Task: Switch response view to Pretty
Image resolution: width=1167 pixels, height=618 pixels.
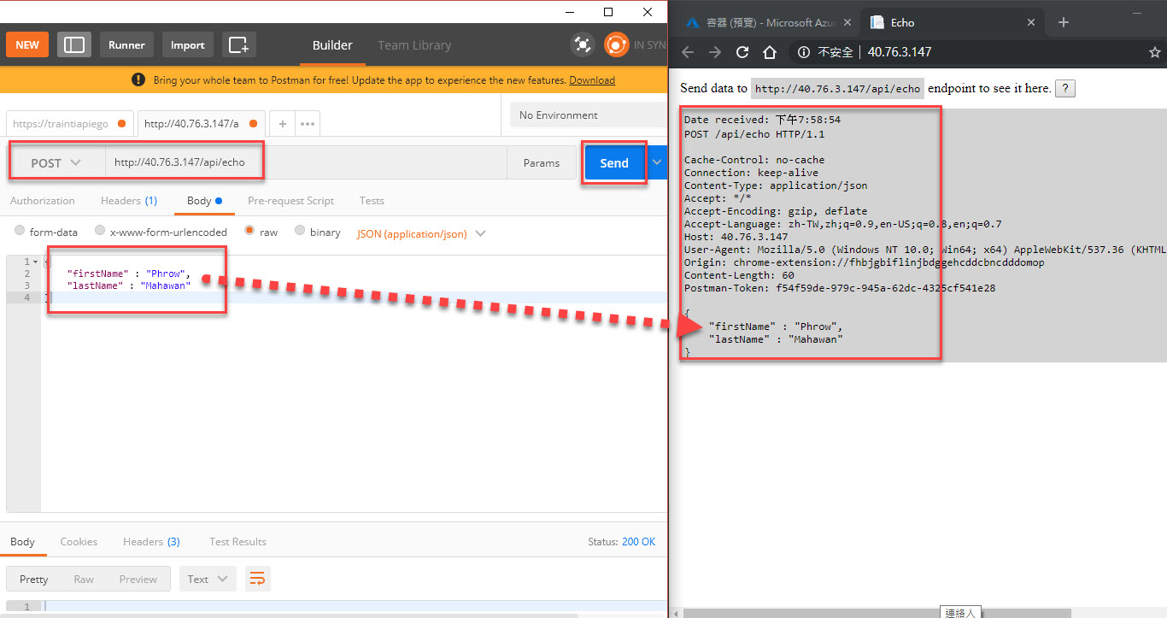Action: pyautogui.click(x=33, y=579)
